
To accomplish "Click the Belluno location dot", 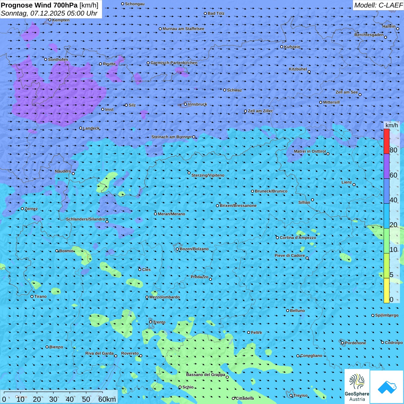I will 288,311.
